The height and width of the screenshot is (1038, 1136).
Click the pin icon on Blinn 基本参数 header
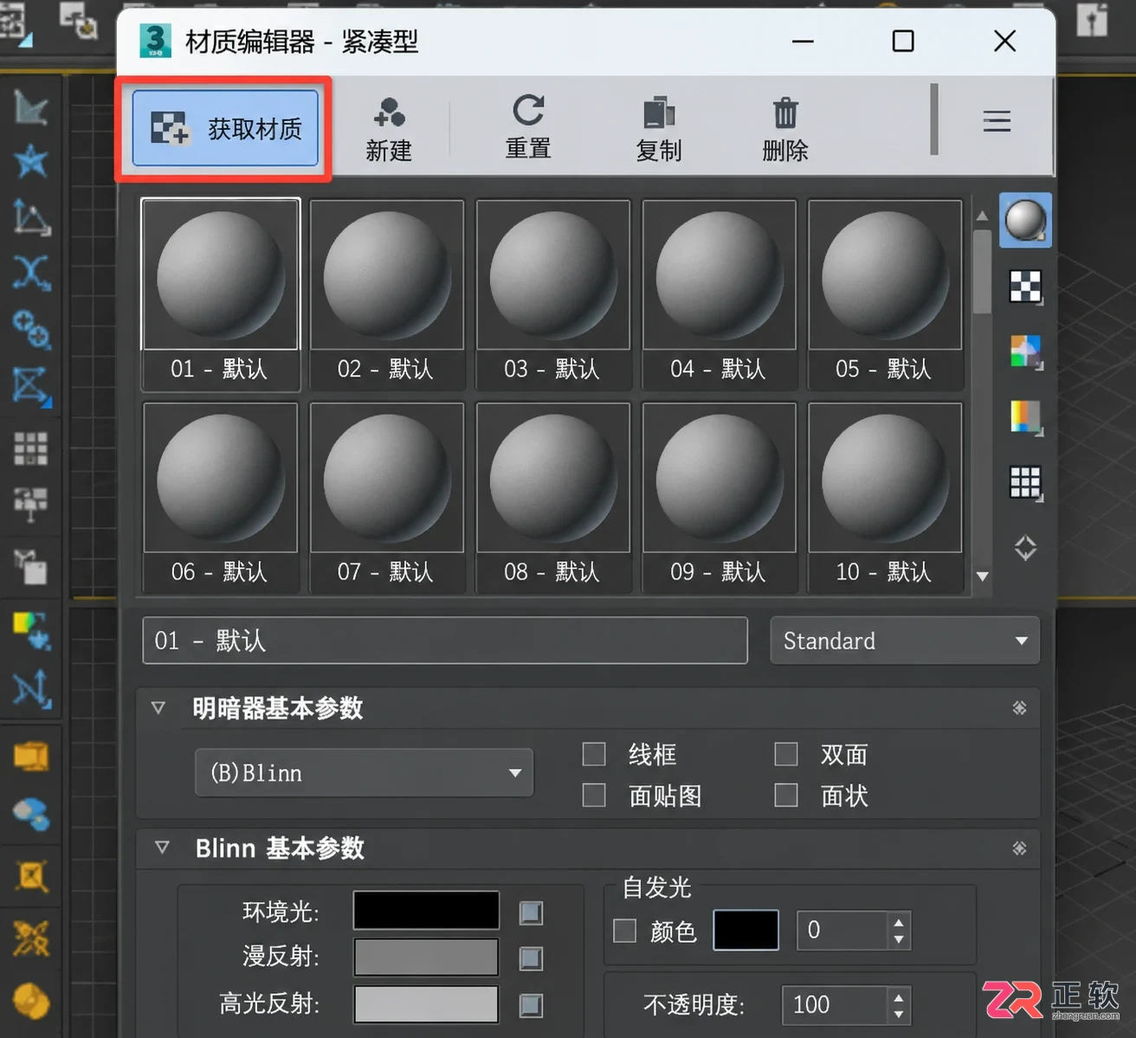pos(1019,848)
